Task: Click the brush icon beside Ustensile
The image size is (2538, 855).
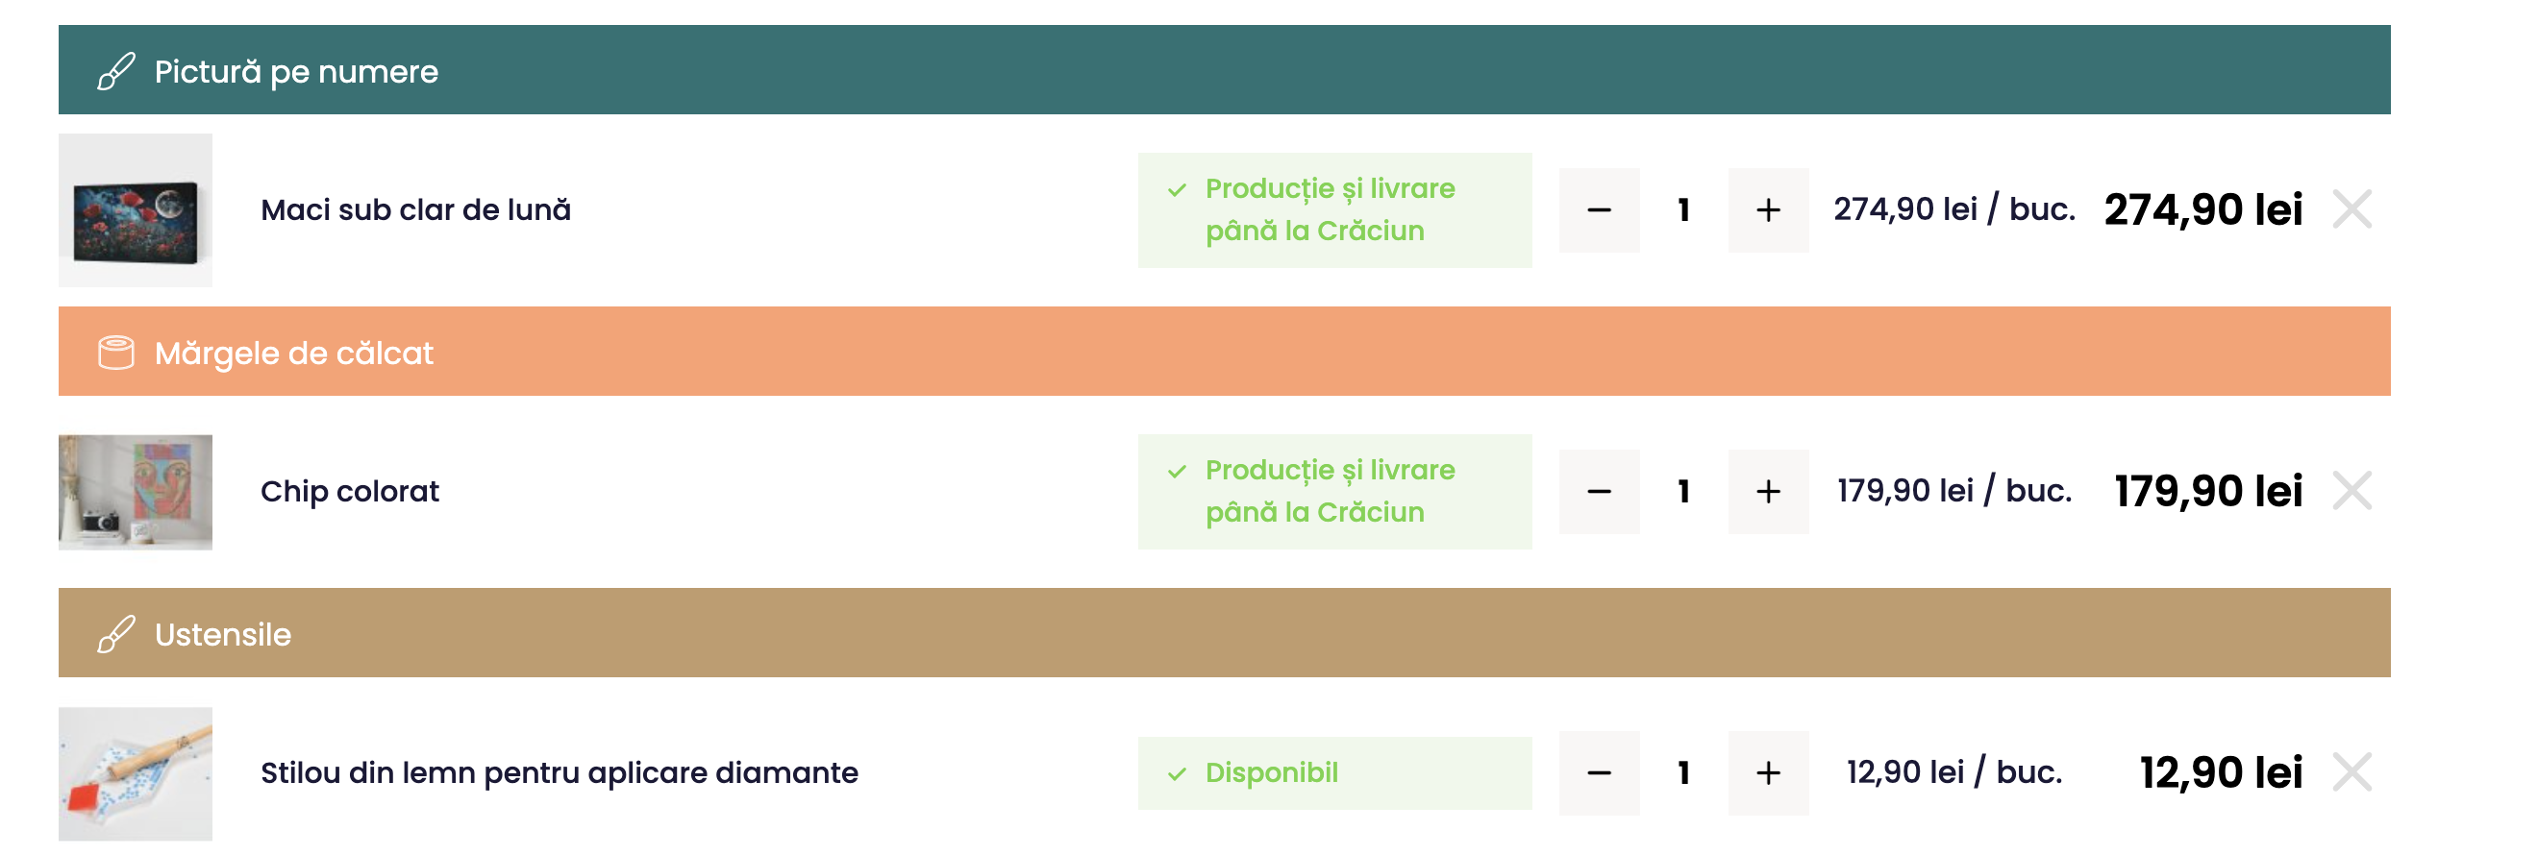Action: (x=116, y=634)
